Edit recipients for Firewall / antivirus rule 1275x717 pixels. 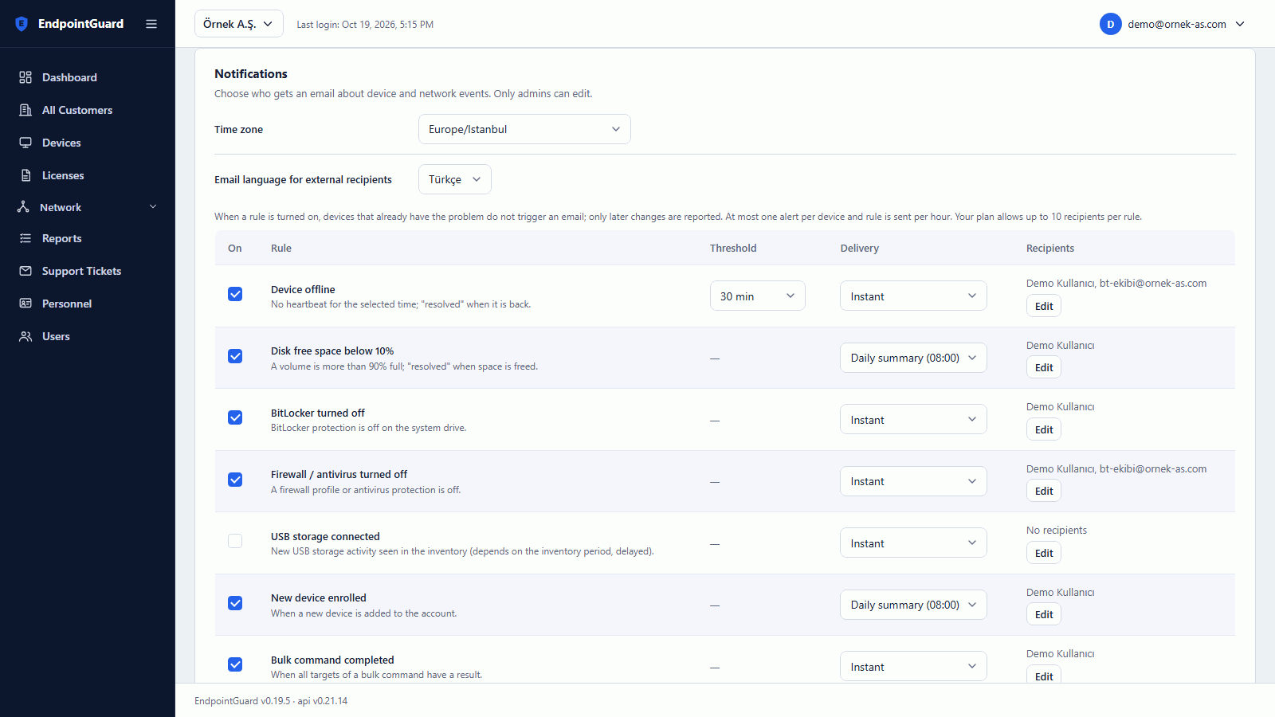pyautogui.click(x=1044, y=491)
